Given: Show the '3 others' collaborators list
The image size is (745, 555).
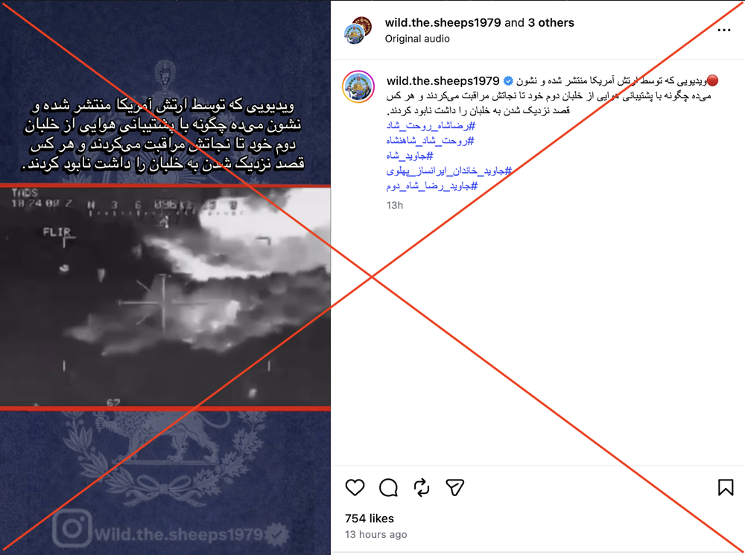Looking at the screenshot, I should [x=551, y=22].
